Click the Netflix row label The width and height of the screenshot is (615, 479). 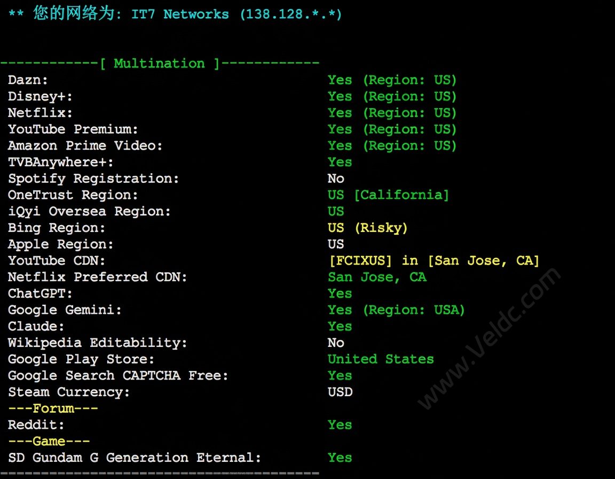point(40,113)
